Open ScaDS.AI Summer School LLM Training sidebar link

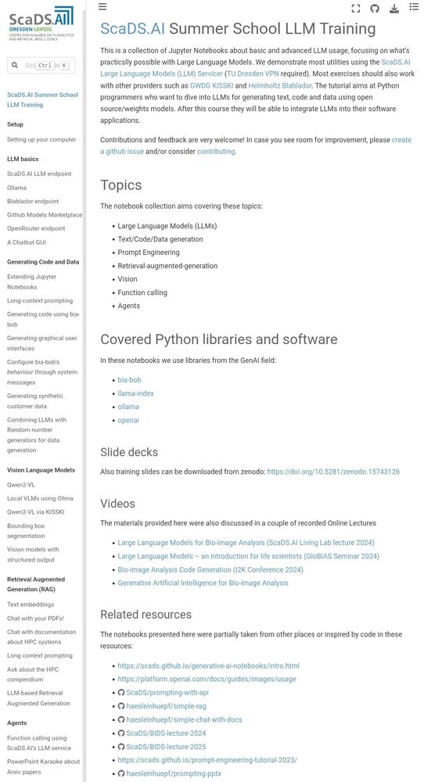pos(42,100)
